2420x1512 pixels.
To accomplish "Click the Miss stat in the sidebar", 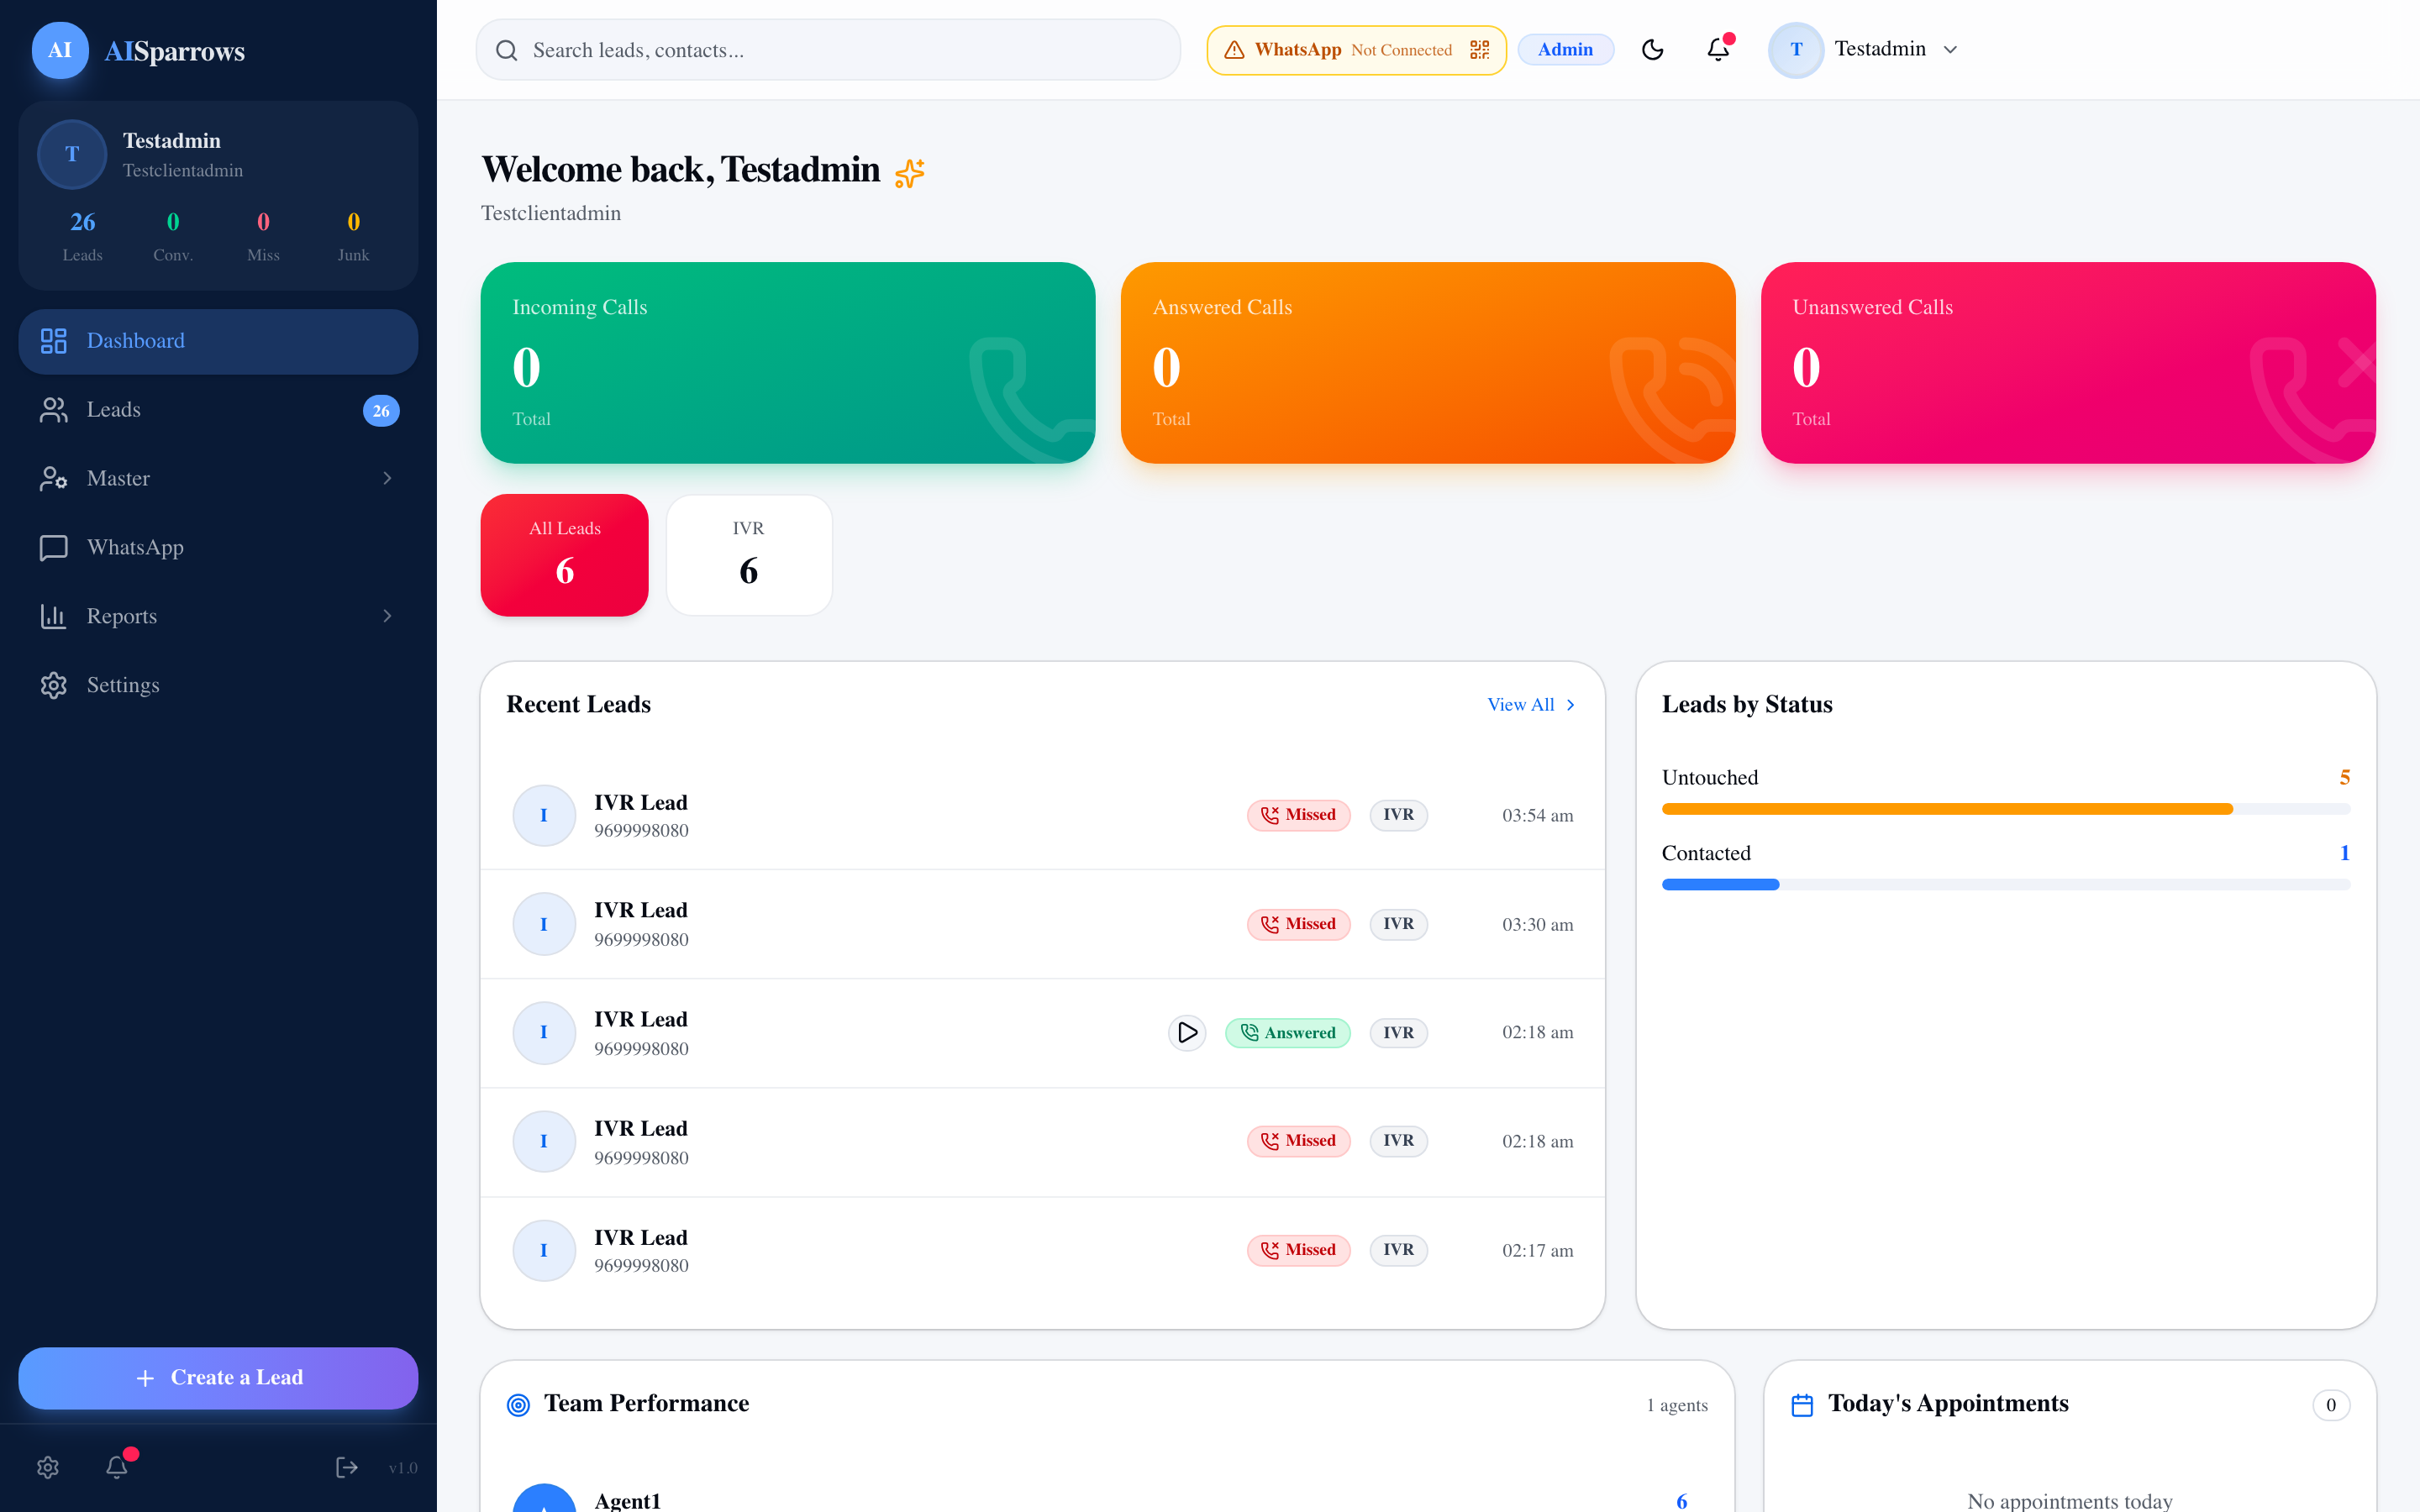I will coord(263,236).
